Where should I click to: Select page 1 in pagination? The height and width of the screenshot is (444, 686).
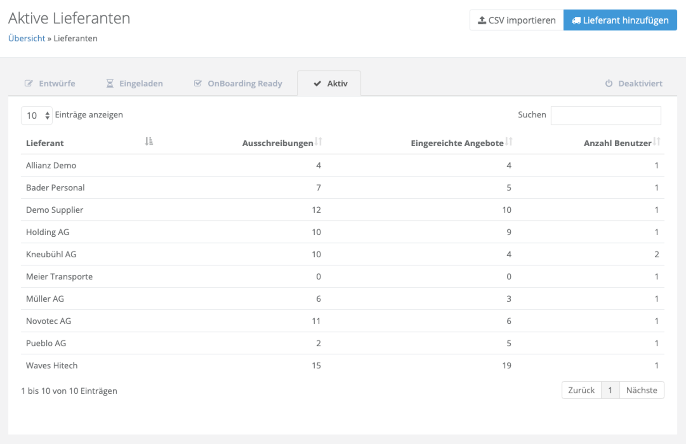(x=610, y=390)
